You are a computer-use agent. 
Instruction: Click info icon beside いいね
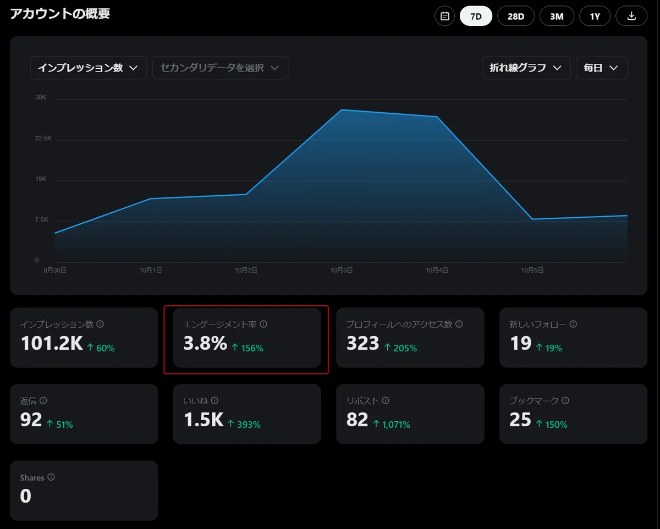(x=215, y=401)
